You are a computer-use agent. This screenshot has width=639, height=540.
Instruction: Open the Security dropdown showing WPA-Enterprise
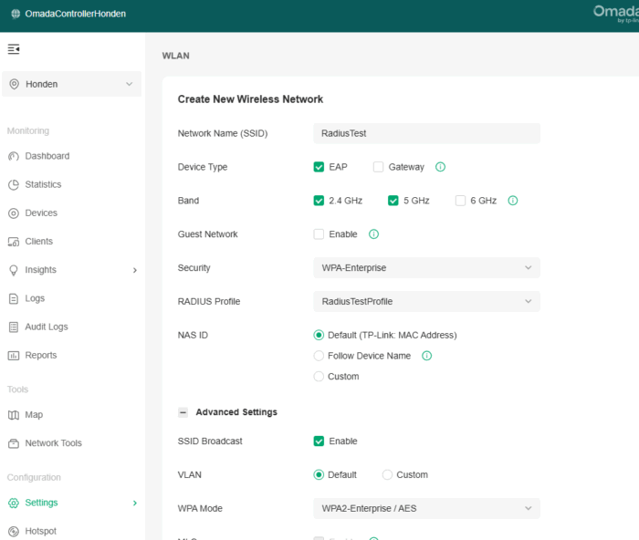(425, 267)
